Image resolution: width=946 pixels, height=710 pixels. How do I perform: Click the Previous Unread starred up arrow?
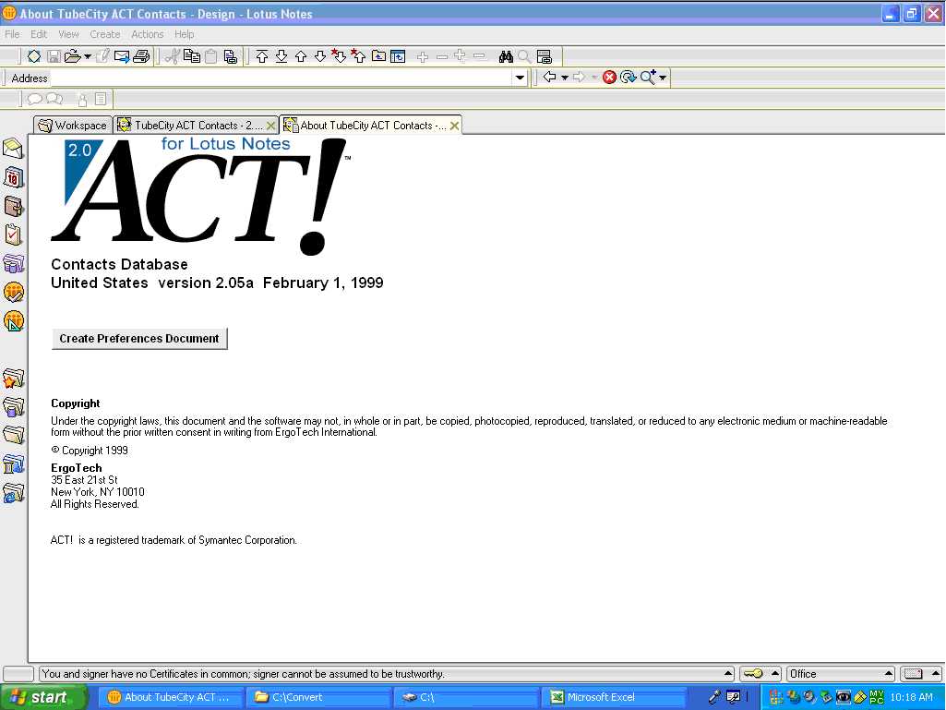tap(358, 55)
